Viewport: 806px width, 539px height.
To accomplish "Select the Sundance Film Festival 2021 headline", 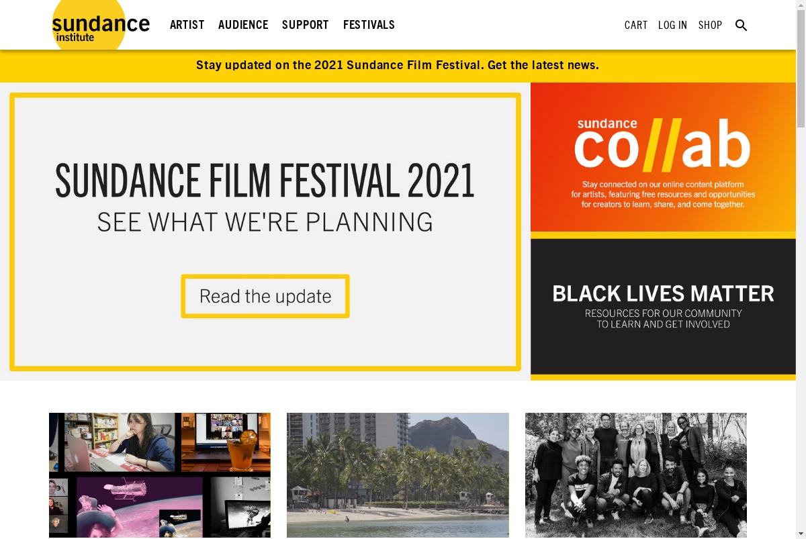I will click(x=265, y=181).
